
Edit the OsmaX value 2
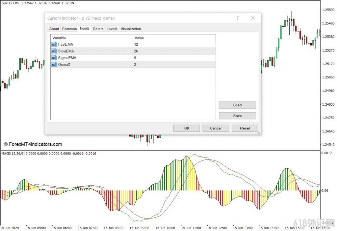[174, 65]
